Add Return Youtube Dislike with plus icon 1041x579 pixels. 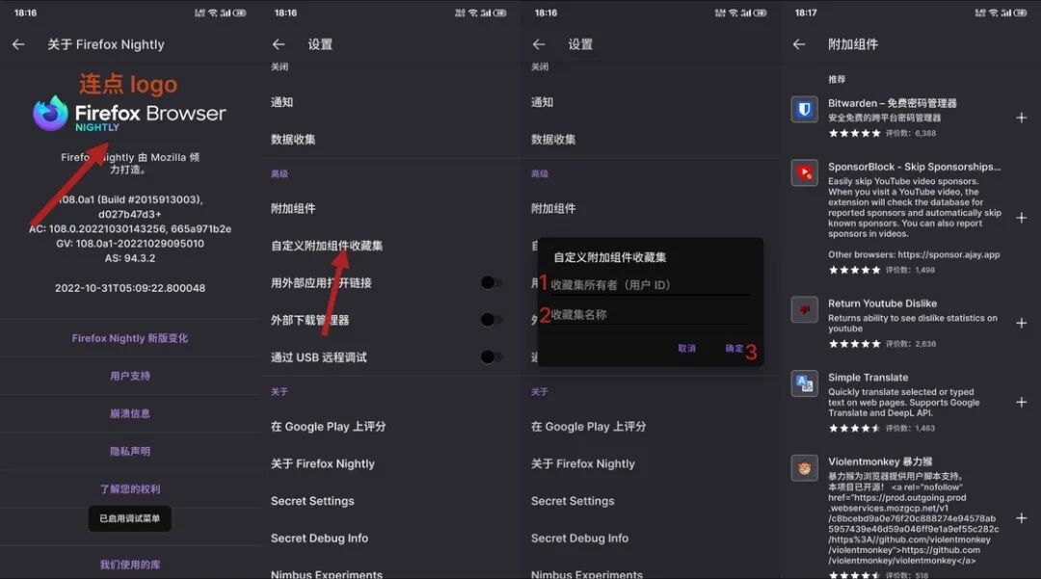[1021, 323]
